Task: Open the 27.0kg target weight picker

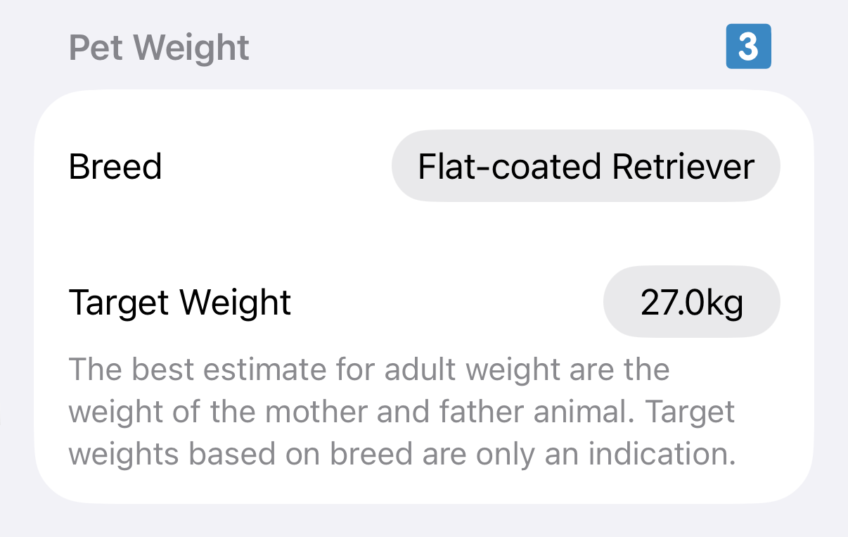Action: 691,303
